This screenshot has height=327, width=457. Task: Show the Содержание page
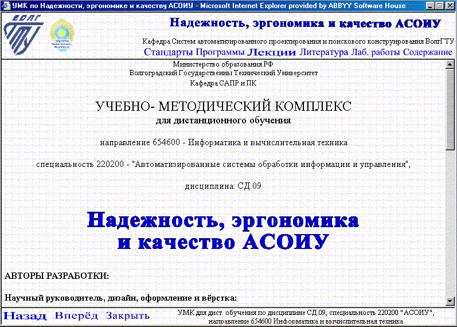click(x=427, y=52)
